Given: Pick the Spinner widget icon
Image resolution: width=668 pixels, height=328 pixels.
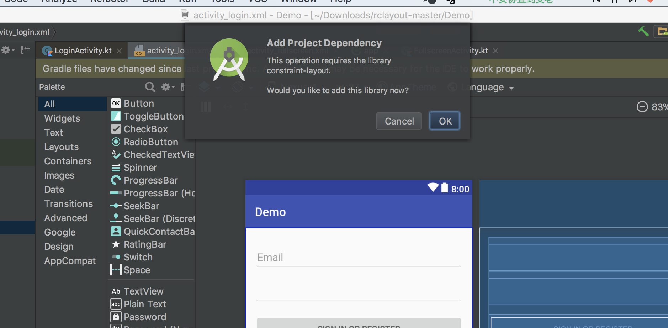Looking at the screenshot, I should point(116,167).
